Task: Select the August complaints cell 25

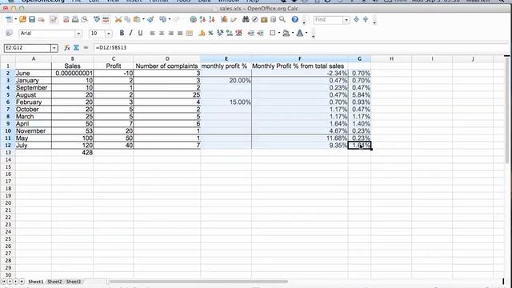Action: tap(167, 94)
